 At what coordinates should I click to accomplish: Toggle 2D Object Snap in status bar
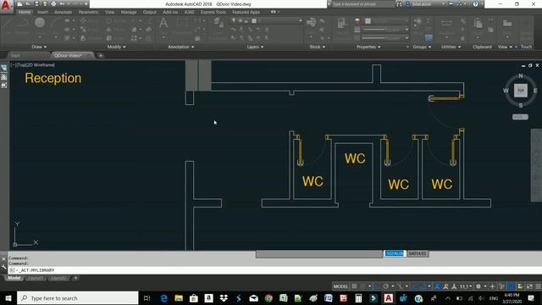click(x=423, y=286)
